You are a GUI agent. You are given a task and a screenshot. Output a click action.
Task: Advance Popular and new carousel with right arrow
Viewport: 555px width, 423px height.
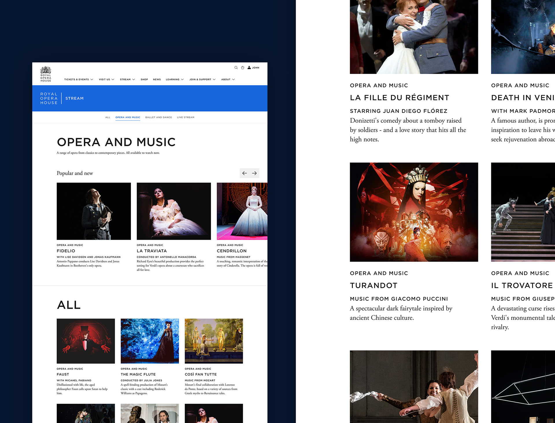point(254,173)
